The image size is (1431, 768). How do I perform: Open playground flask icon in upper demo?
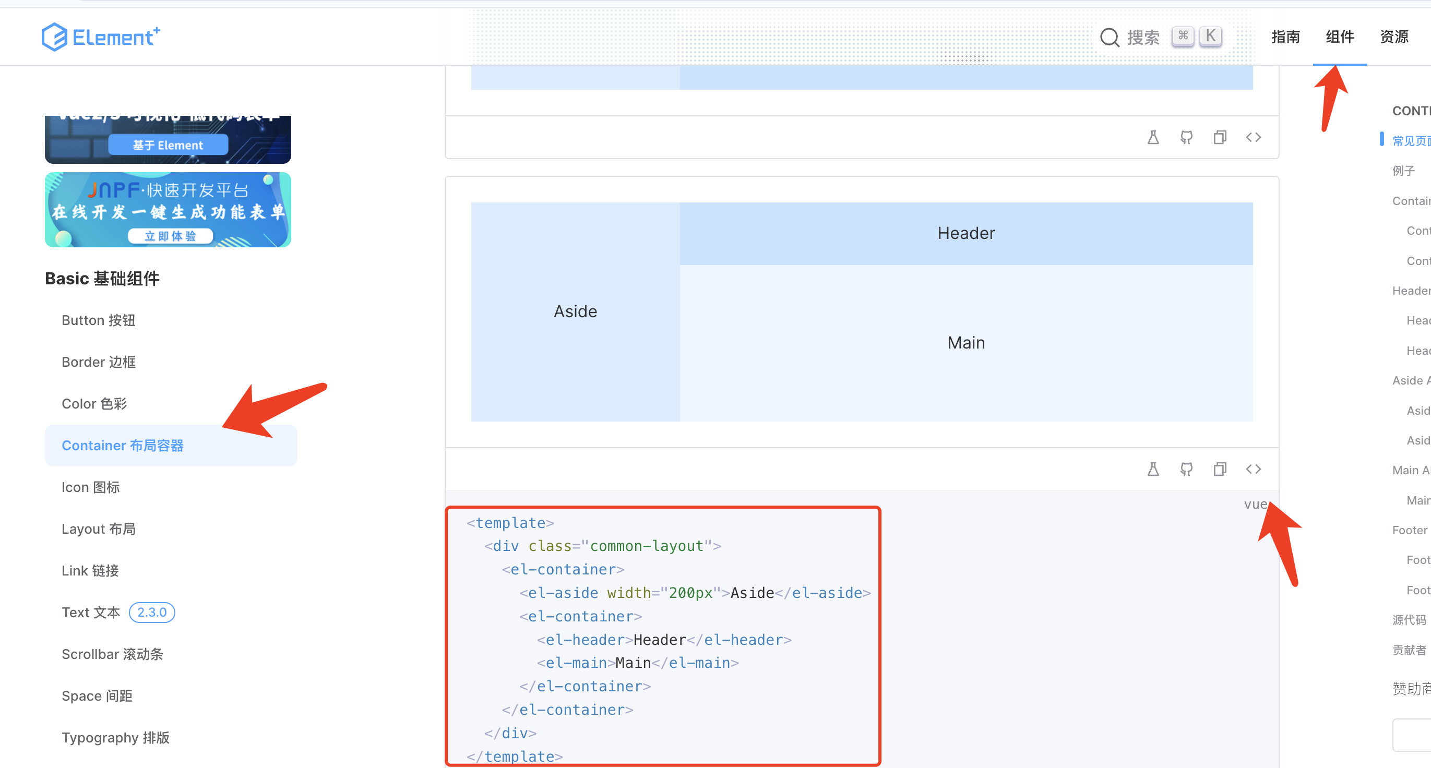point(1153,137)
